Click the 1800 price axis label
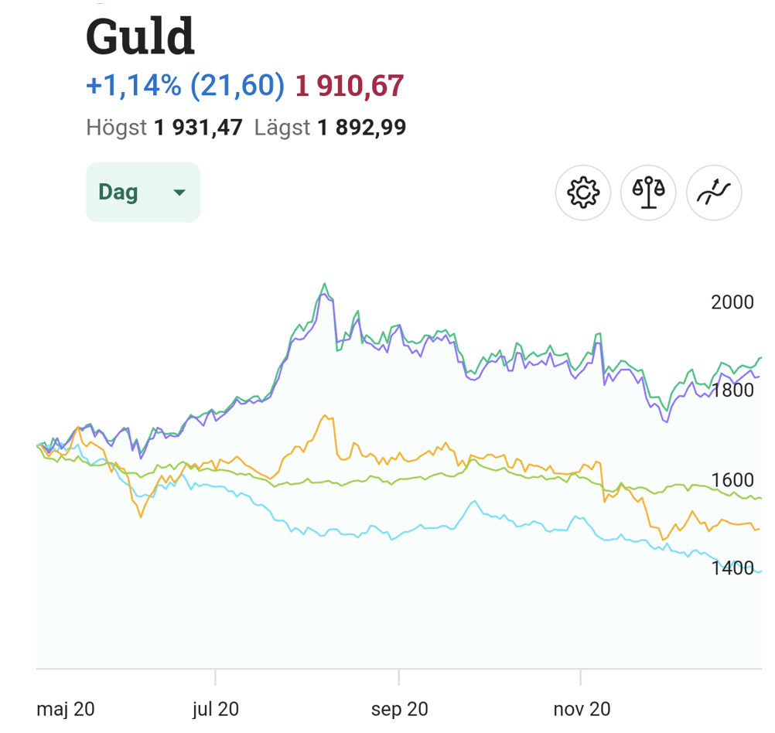Viewport: 775px width, 733px height. point(732,390)
